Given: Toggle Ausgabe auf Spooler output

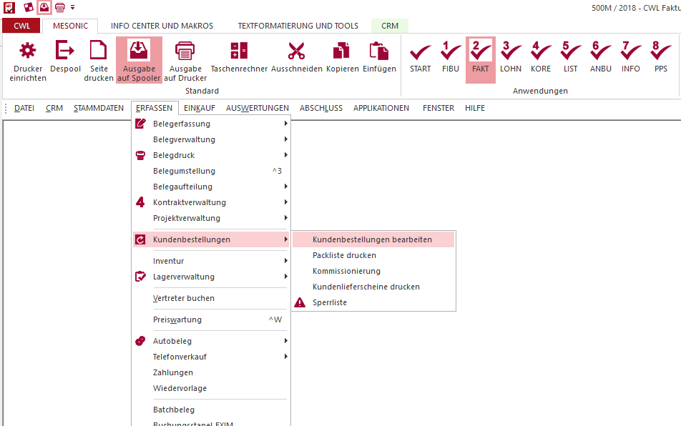Looking at the screenshot, I should point(139,52).
